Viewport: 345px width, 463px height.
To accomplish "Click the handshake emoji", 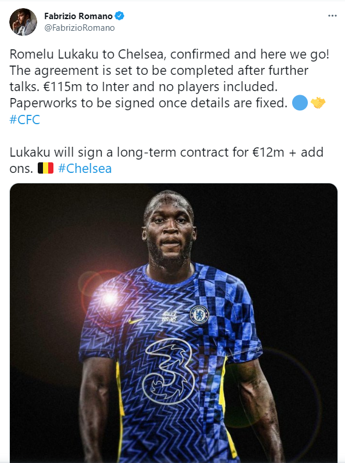I will 318,103.
